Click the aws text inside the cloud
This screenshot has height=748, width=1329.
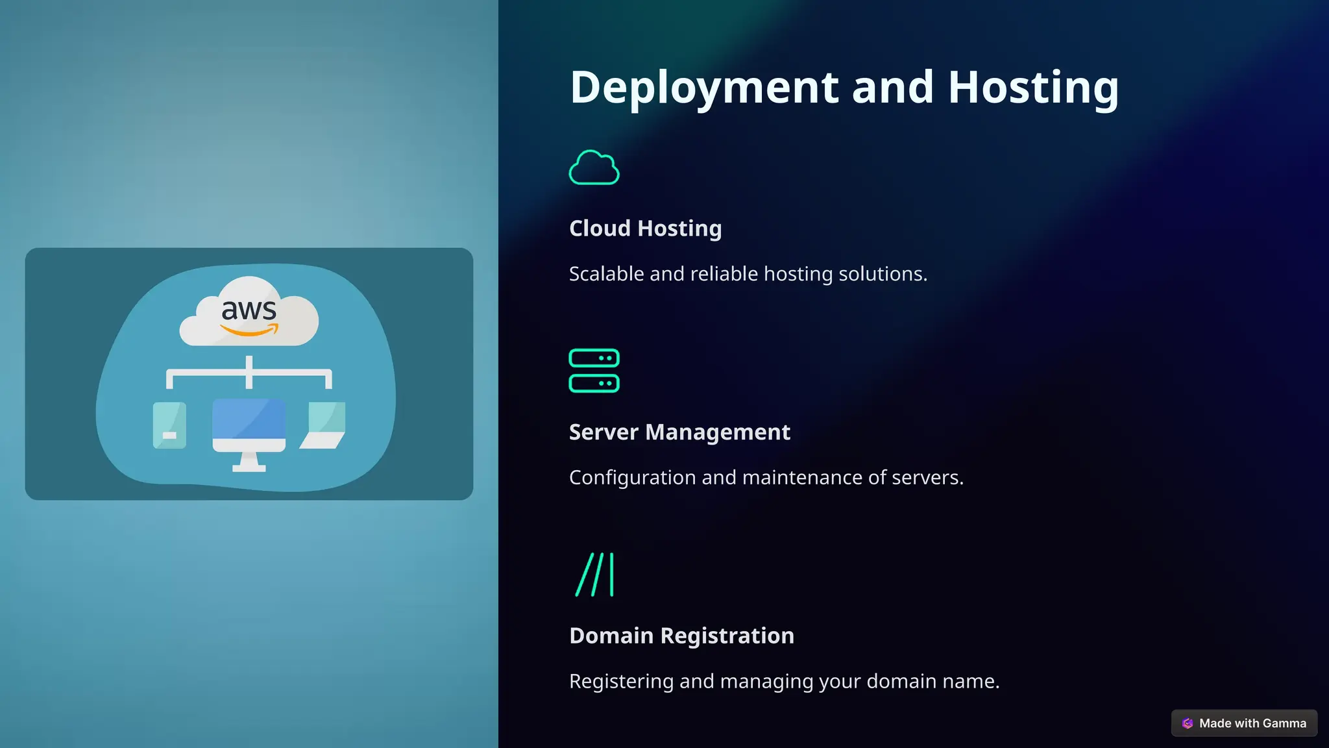coord(249,310)
